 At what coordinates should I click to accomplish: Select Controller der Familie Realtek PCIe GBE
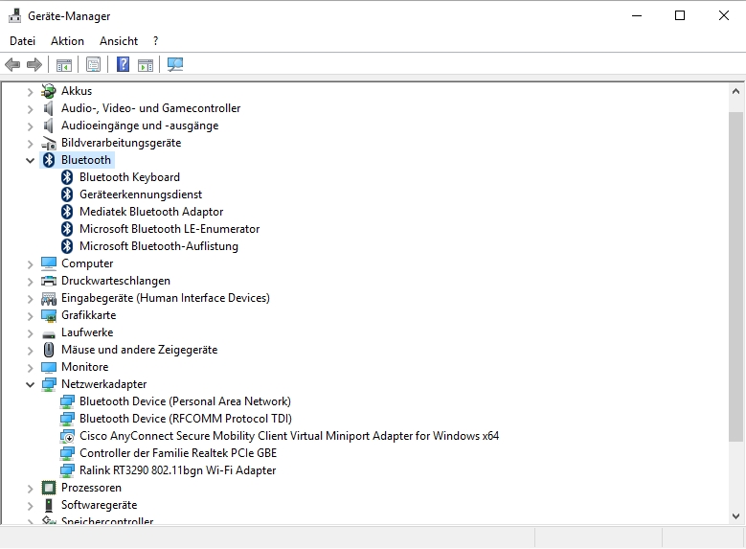(178, 453)
